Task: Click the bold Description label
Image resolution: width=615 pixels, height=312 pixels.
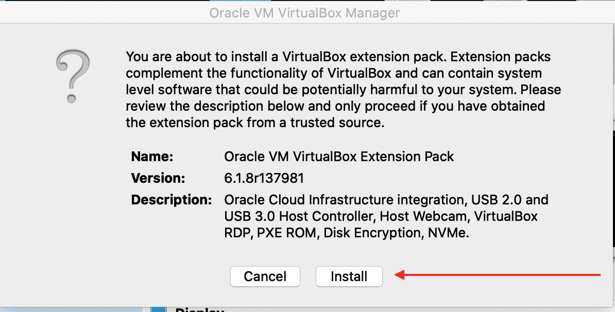Action: (x=172, y=200)
